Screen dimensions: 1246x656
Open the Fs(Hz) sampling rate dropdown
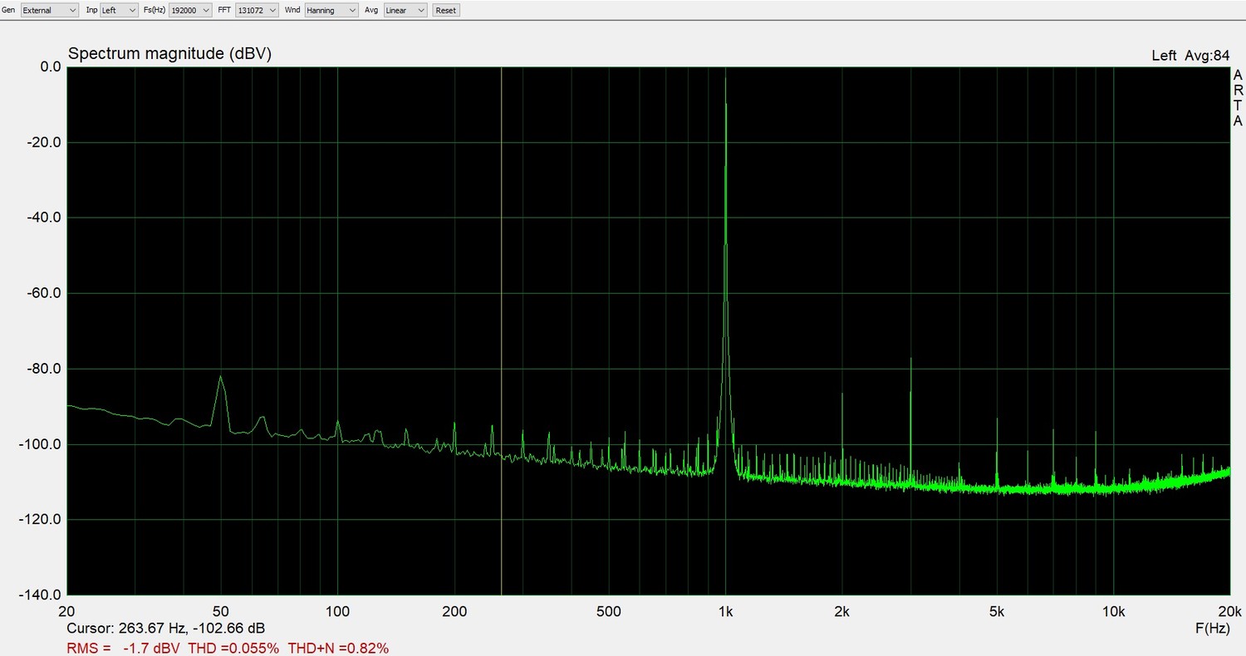click(x=189, y=10)
